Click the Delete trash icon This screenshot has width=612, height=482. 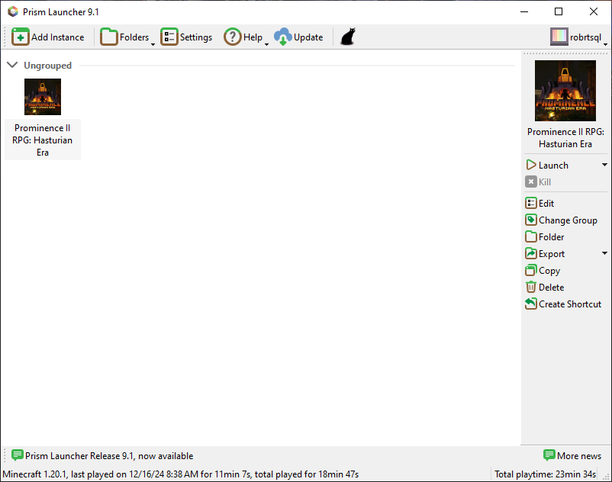(x=531, y=288)
